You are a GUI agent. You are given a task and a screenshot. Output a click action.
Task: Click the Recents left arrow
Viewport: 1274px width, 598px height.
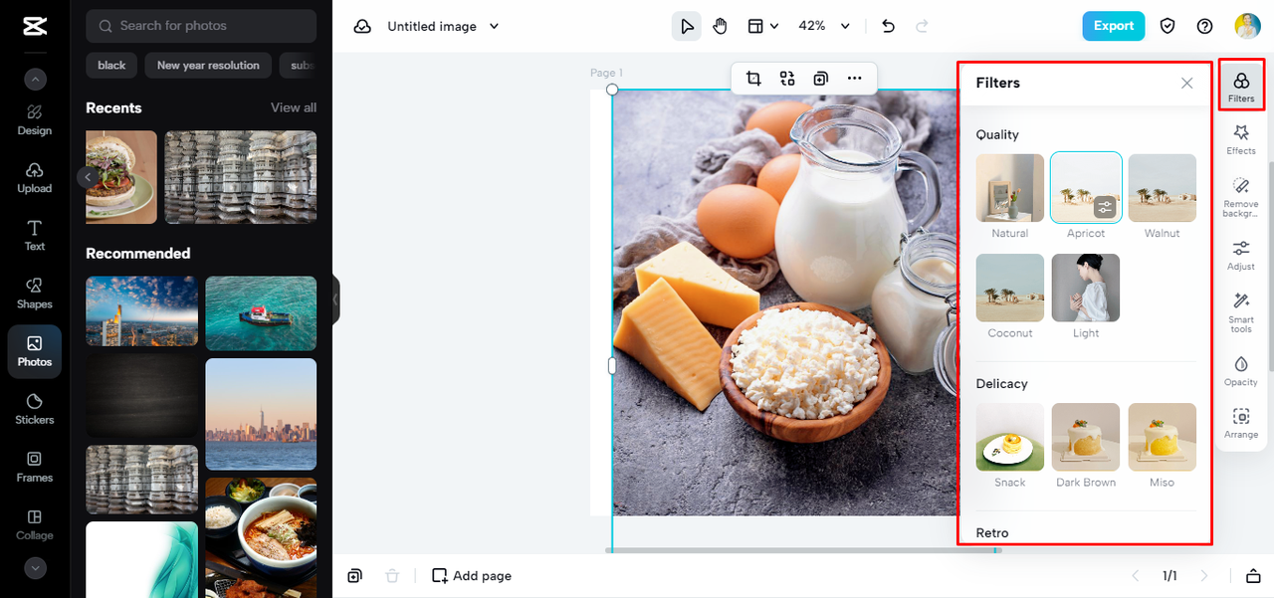click(88, 177)
